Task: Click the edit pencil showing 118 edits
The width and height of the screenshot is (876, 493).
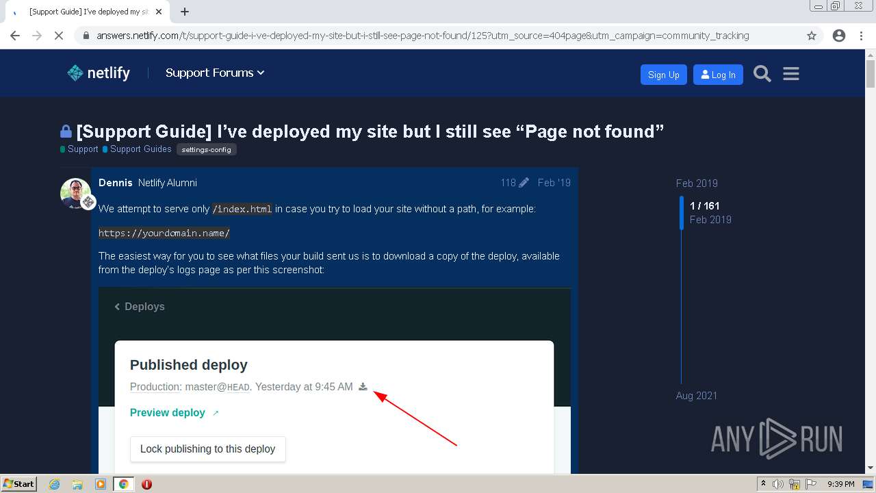Action: click(x=515, y=183)
